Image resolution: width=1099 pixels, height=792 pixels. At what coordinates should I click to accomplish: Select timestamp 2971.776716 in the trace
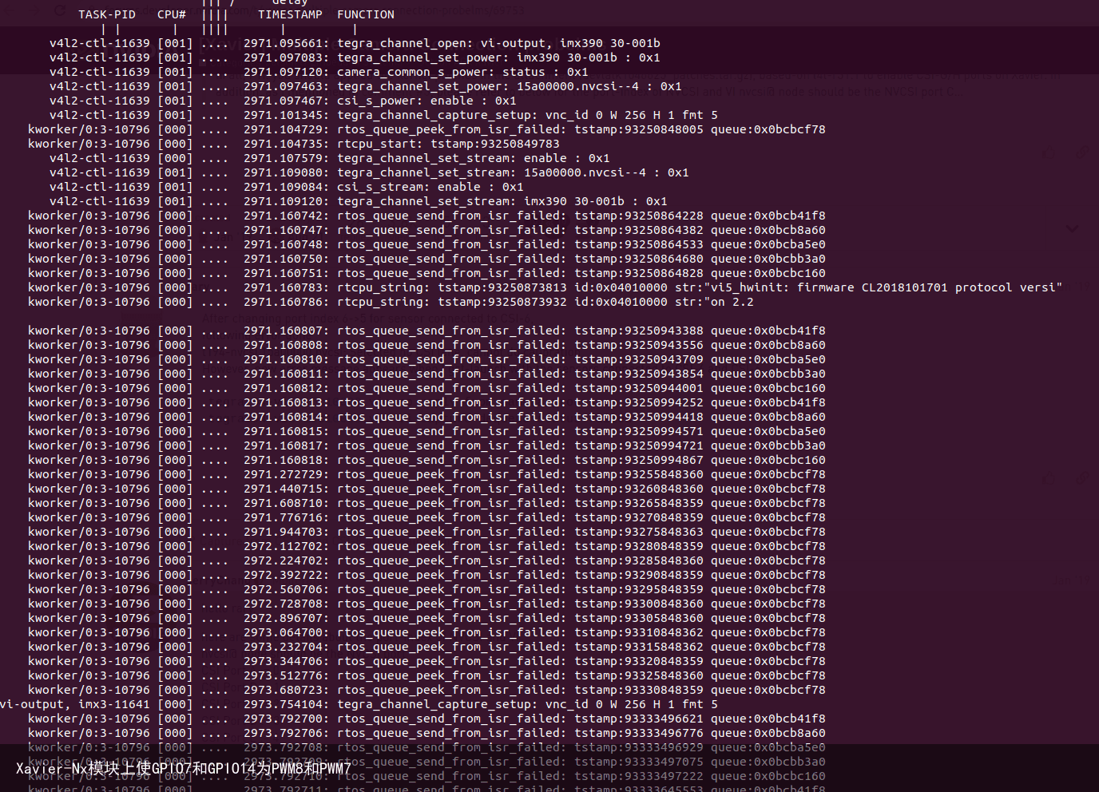tap(283, 517)
